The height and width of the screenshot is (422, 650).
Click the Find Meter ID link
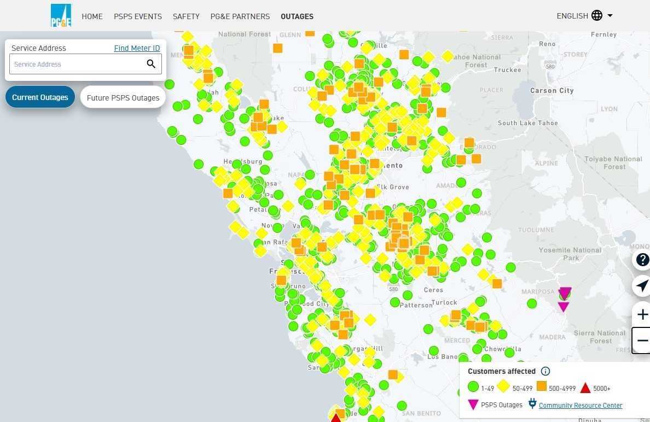point(137,48)
